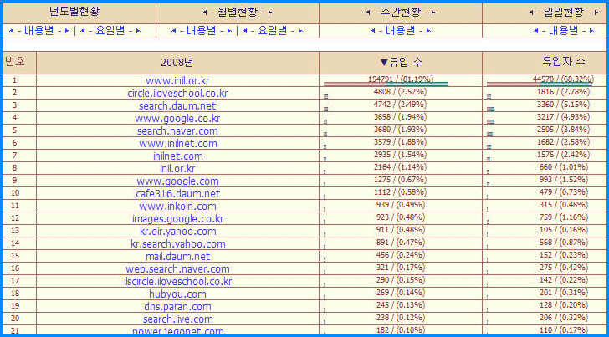Open www.inilnet.com referrer link
This screenshot has width=609, height=337.
pyautogui.click(x=178, y=144)
